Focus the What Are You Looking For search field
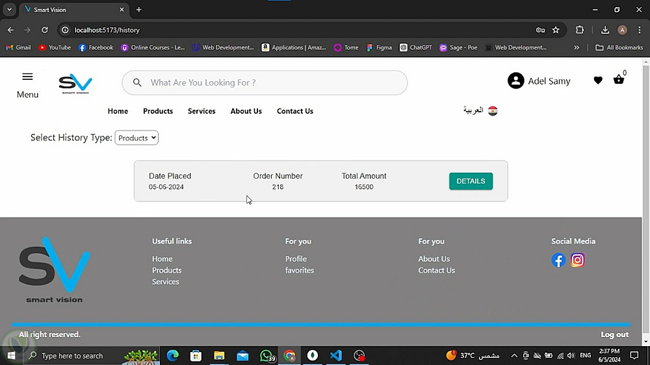 [x=265, y=82]
